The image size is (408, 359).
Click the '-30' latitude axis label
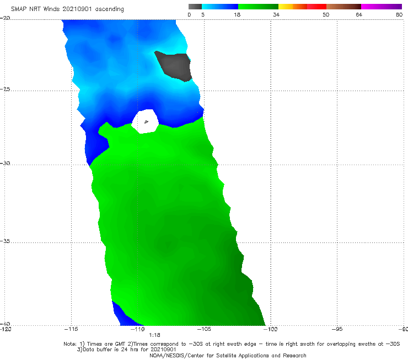[5, 163]
